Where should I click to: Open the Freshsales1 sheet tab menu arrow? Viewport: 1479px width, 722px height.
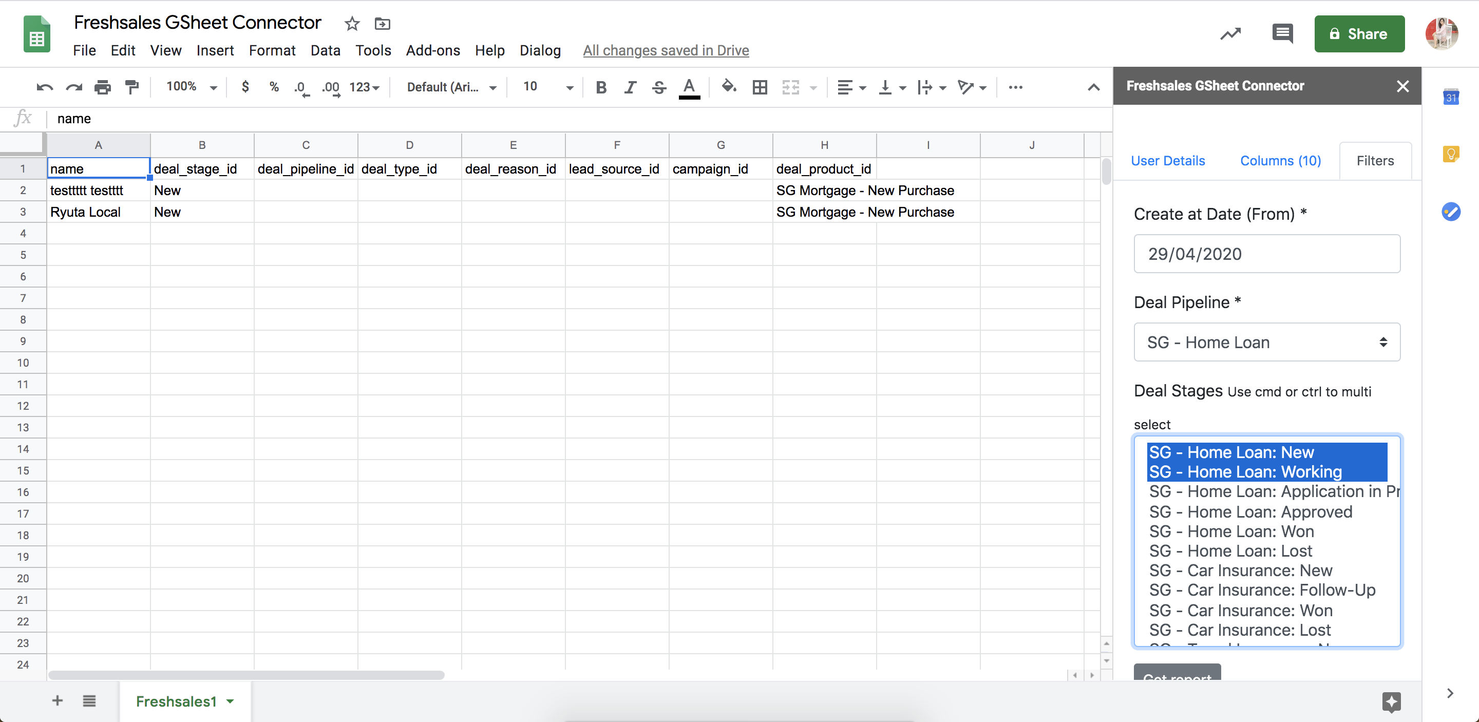(230, 701)
